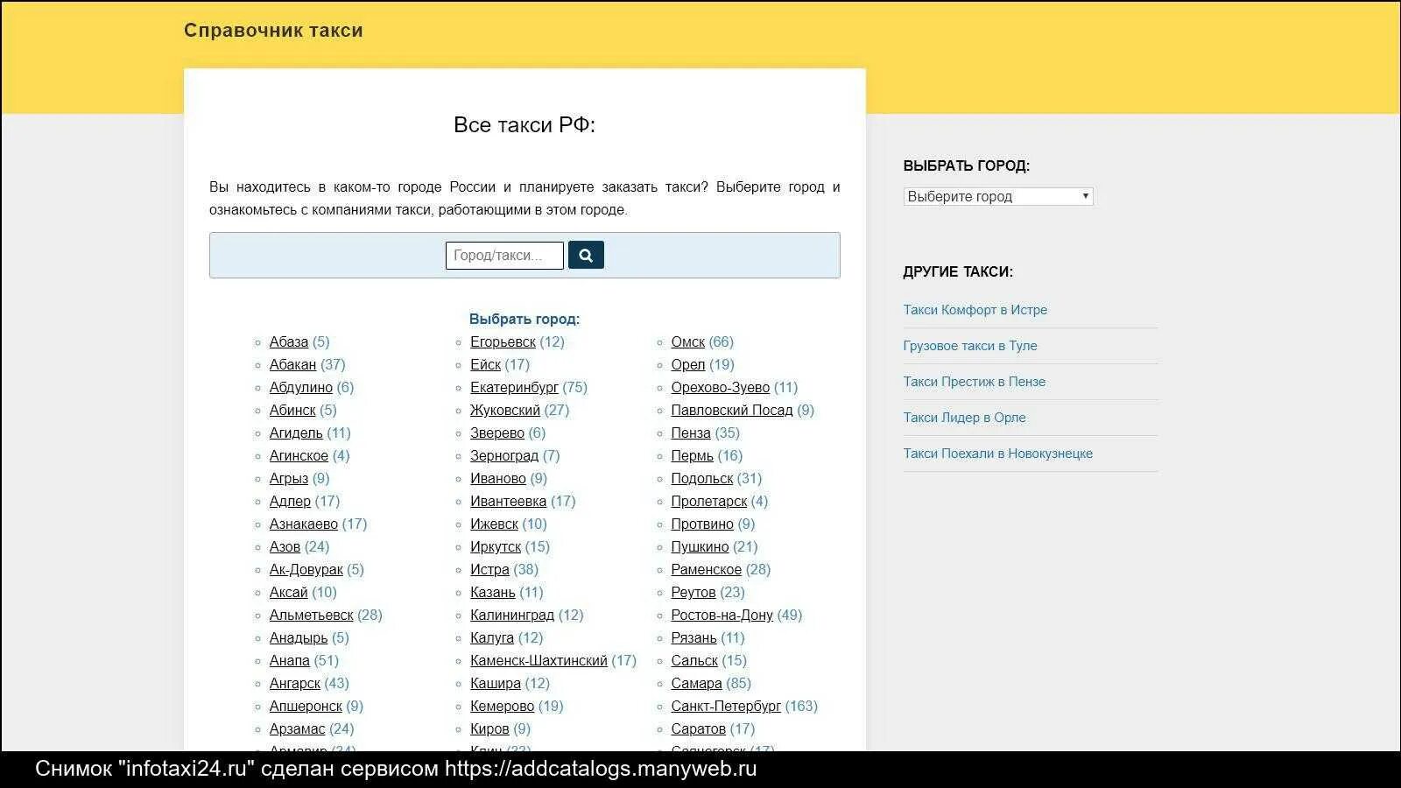Image resolution: width=1401 pixels, height=788 pixels.
Task: Select city Ивантеевка
Action: (508, 502)
